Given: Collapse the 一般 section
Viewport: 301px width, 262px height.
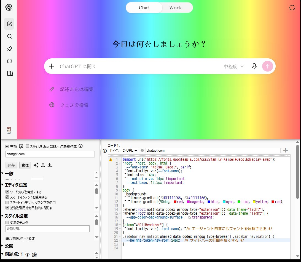Looking at the screenshot, I should click(x=8, y=174).
